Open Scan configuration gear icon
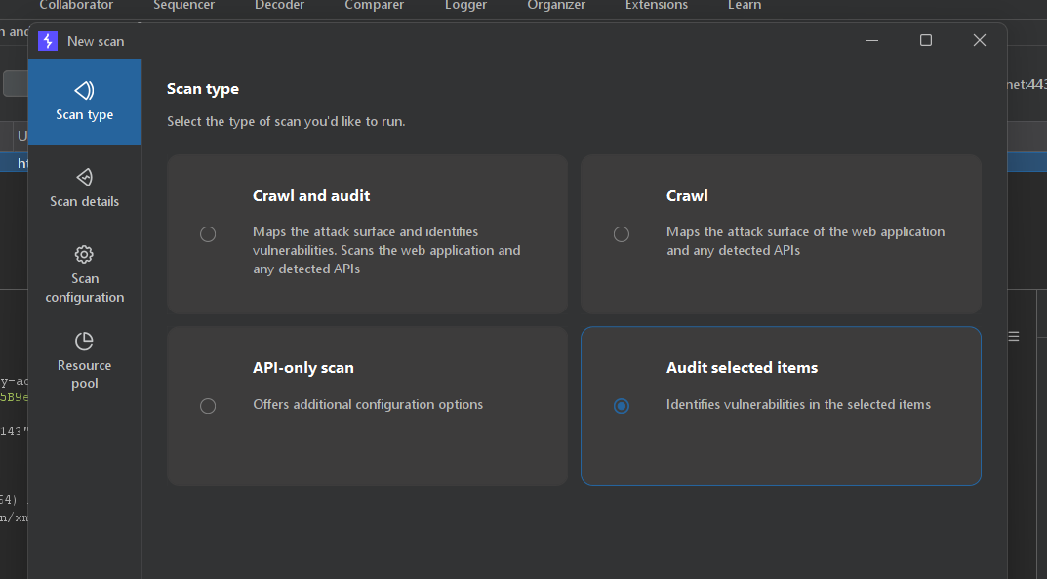 click(85, 254)
